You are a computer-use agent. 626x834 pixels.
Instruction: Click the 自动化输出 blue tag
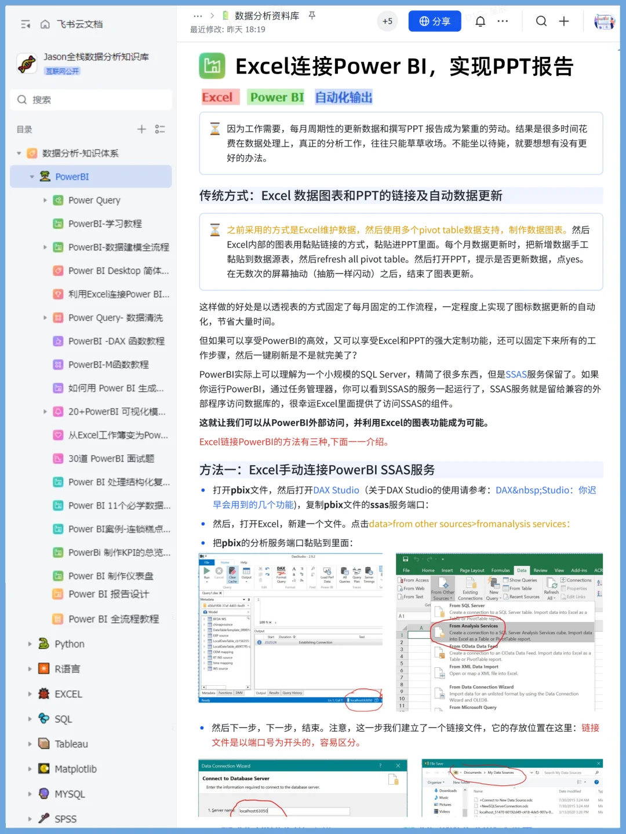coord(344,97)
